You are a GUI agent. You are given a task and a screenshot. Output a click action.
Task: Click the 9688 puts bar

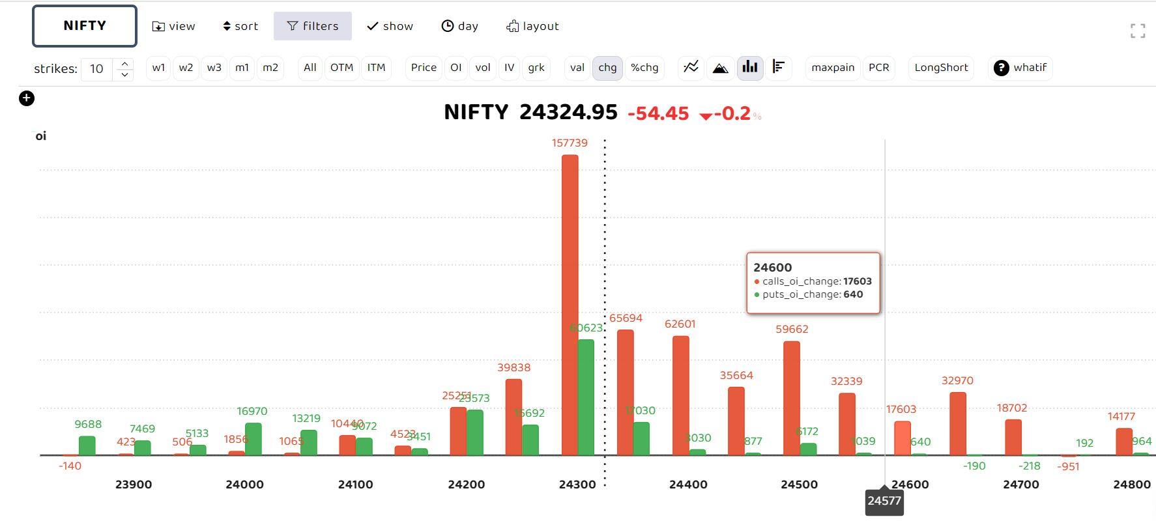click(x=87, y=445)
